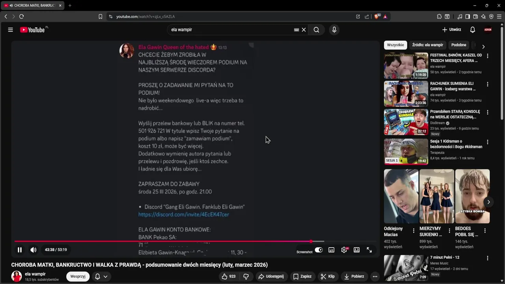Open options for MIERZYMY SUKIENKI short
505x284 pixels.
[x=449, y=231]
